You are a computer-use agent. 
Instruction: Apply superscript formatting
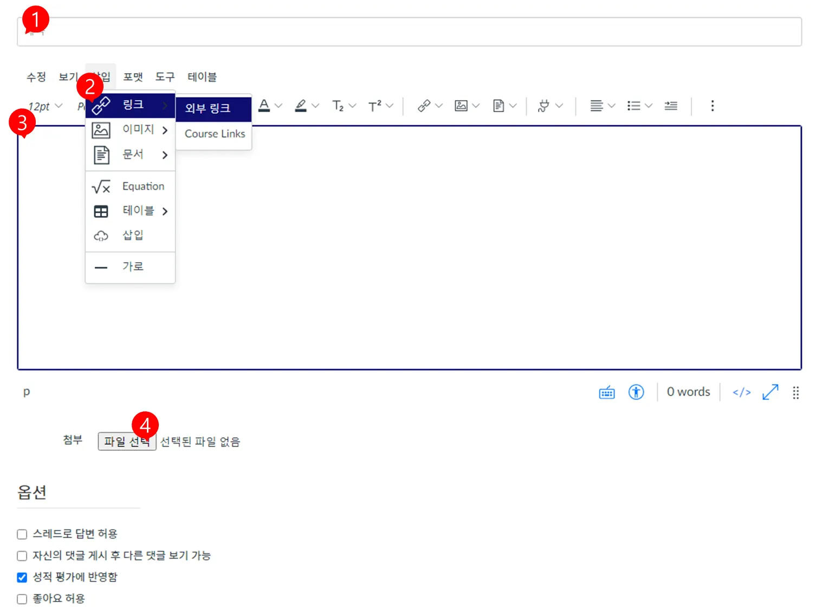[374, 106]
